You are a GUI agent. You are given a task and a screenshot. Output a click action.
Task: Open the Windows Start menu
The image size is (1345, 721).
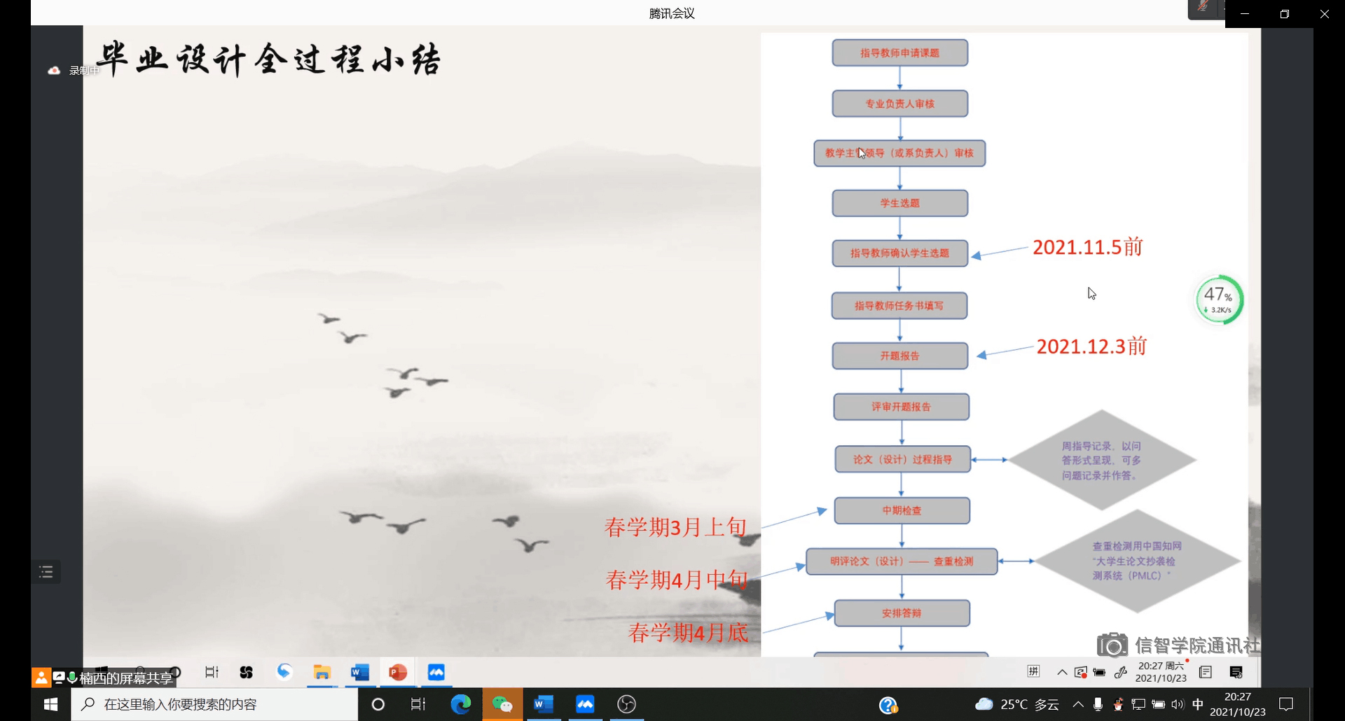[50, 704]
